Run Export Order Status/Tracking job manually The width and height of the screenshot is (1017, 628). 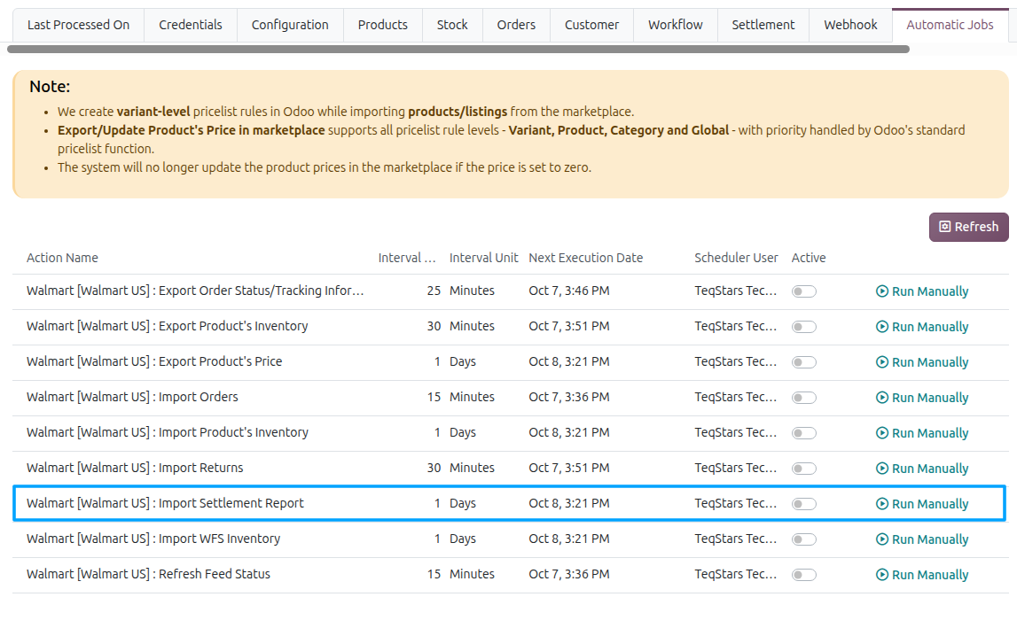tap(921, 291)
